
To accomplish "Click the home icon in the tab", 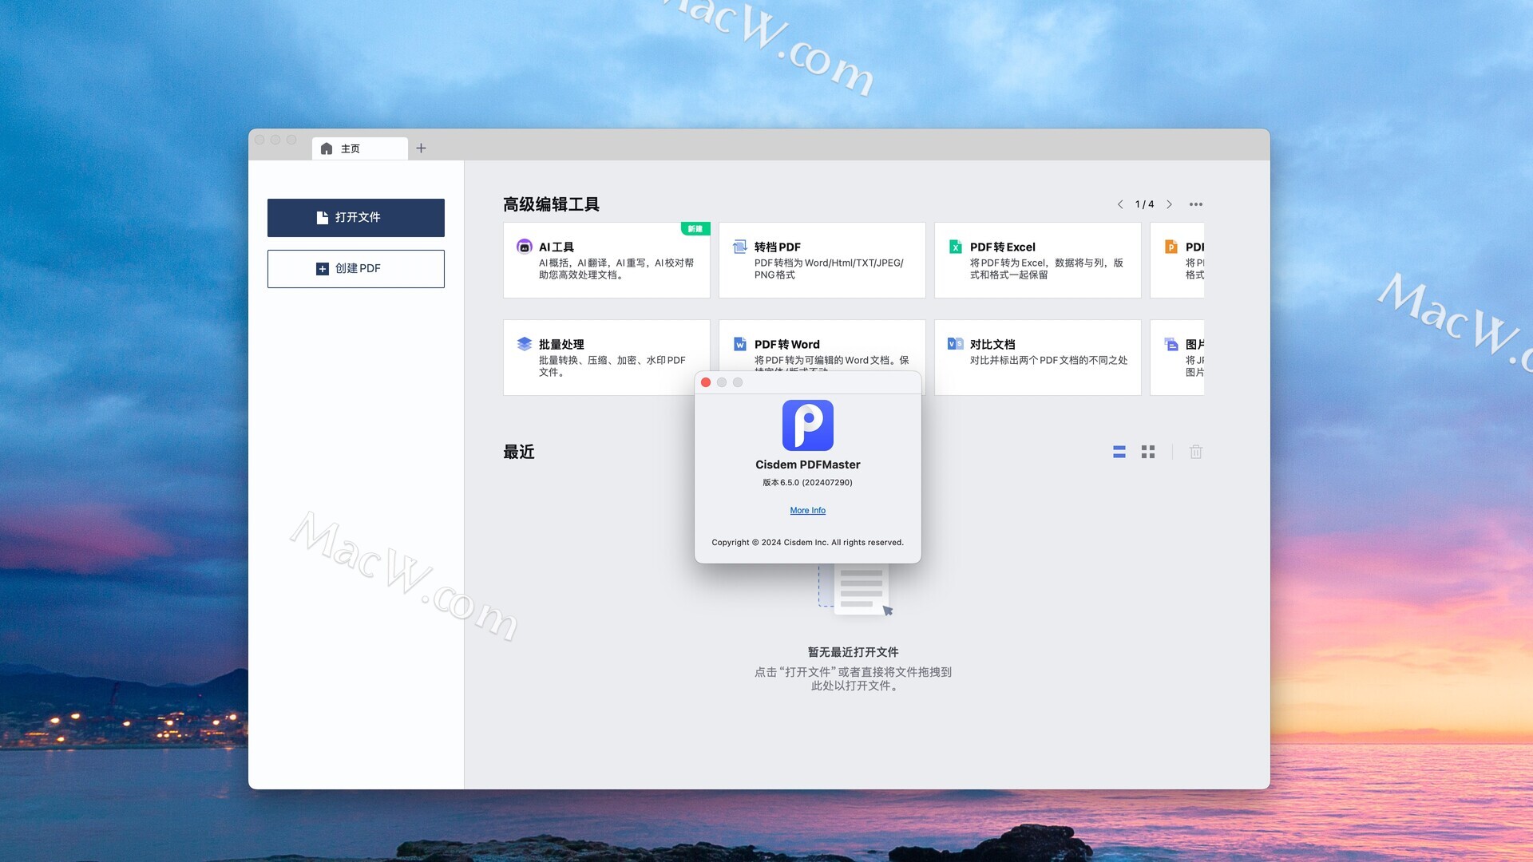I will (x=327, y=148).
